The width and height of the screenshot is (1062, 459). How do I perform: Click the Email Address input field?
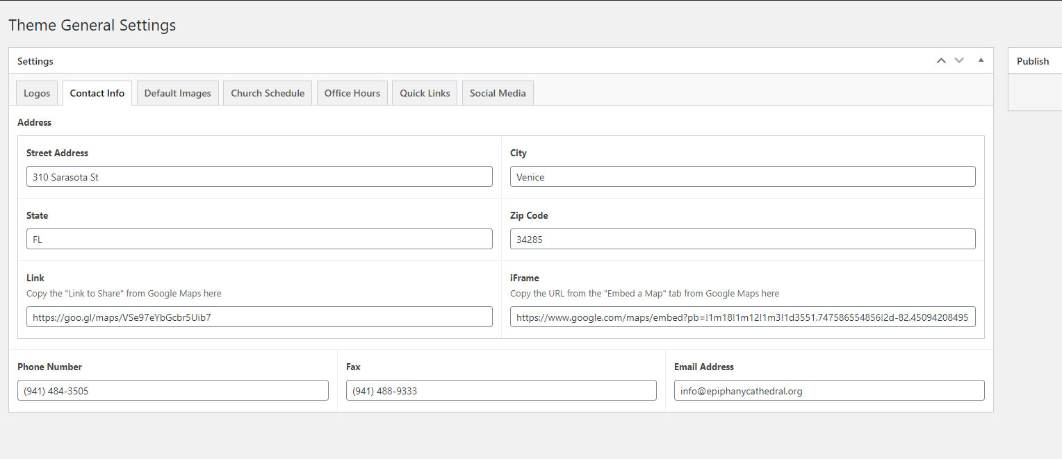click(829, 390)
